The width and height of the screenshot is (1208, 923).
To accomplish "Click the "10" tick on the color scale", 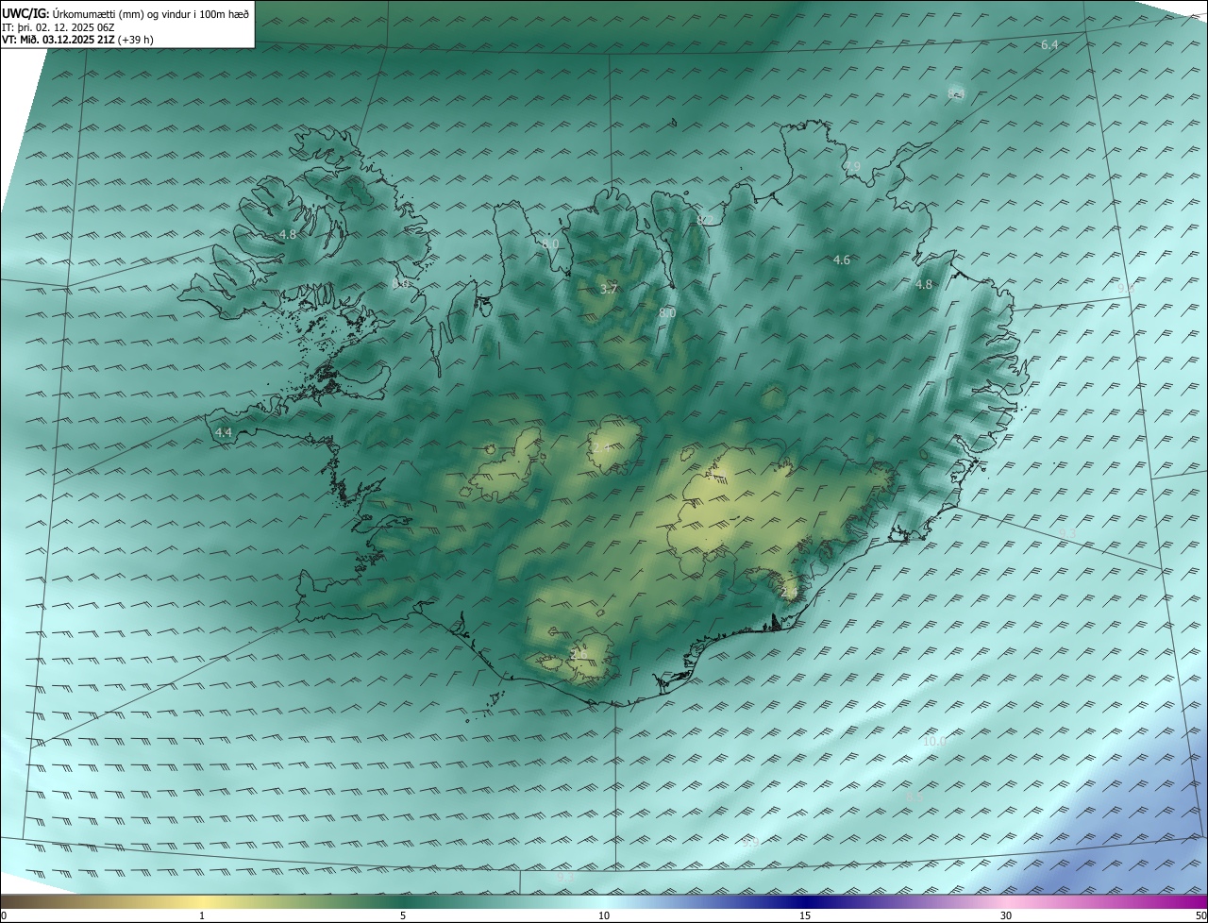I will tap(604, 915).
